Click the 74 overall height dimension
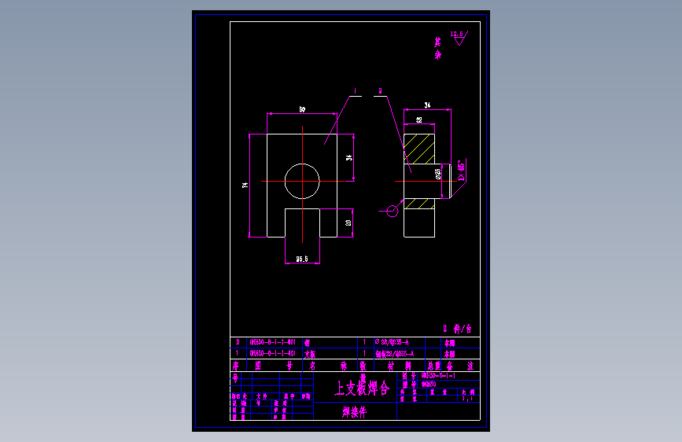This screenshot has width=682, height=442. [x=245, y=185]
